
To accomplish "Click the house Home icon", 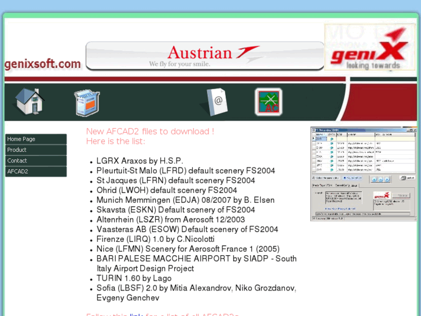I will coord(30,101).
